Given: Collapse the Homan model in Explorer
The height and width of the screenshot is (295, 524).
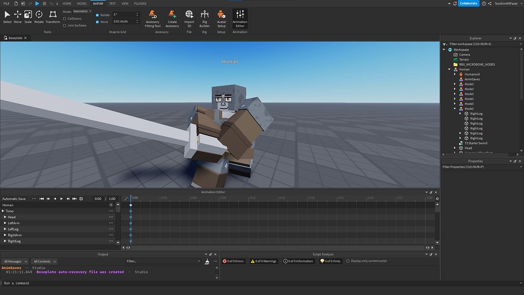Looking at the screenshot, I should pos(449,69).
